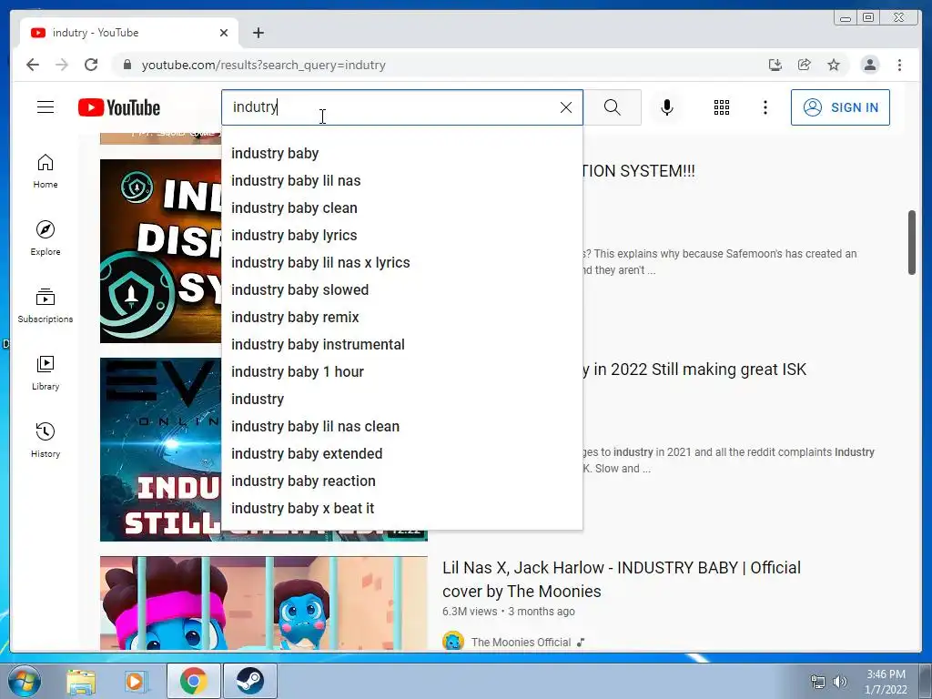Open Library in sidebar
932x699 pixels.
point(46,372)
